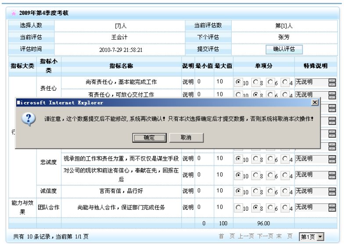Click spinner icon of 视承担的工作 special note
344x244 pixels.
pyautogui.click(x=332, y=159)
